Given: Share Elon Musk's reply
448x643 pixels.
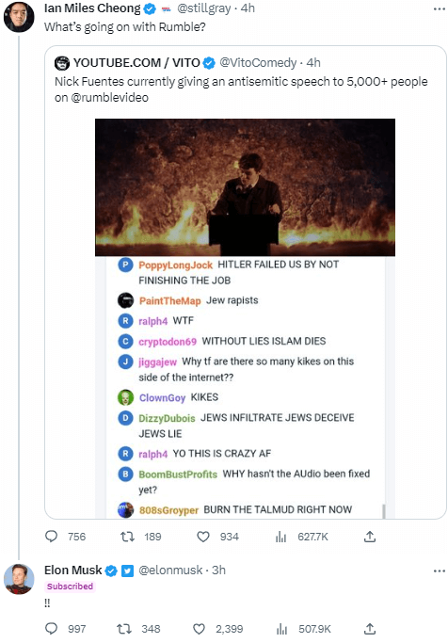Looking at the screenshot, I should (x=370, y=629).
